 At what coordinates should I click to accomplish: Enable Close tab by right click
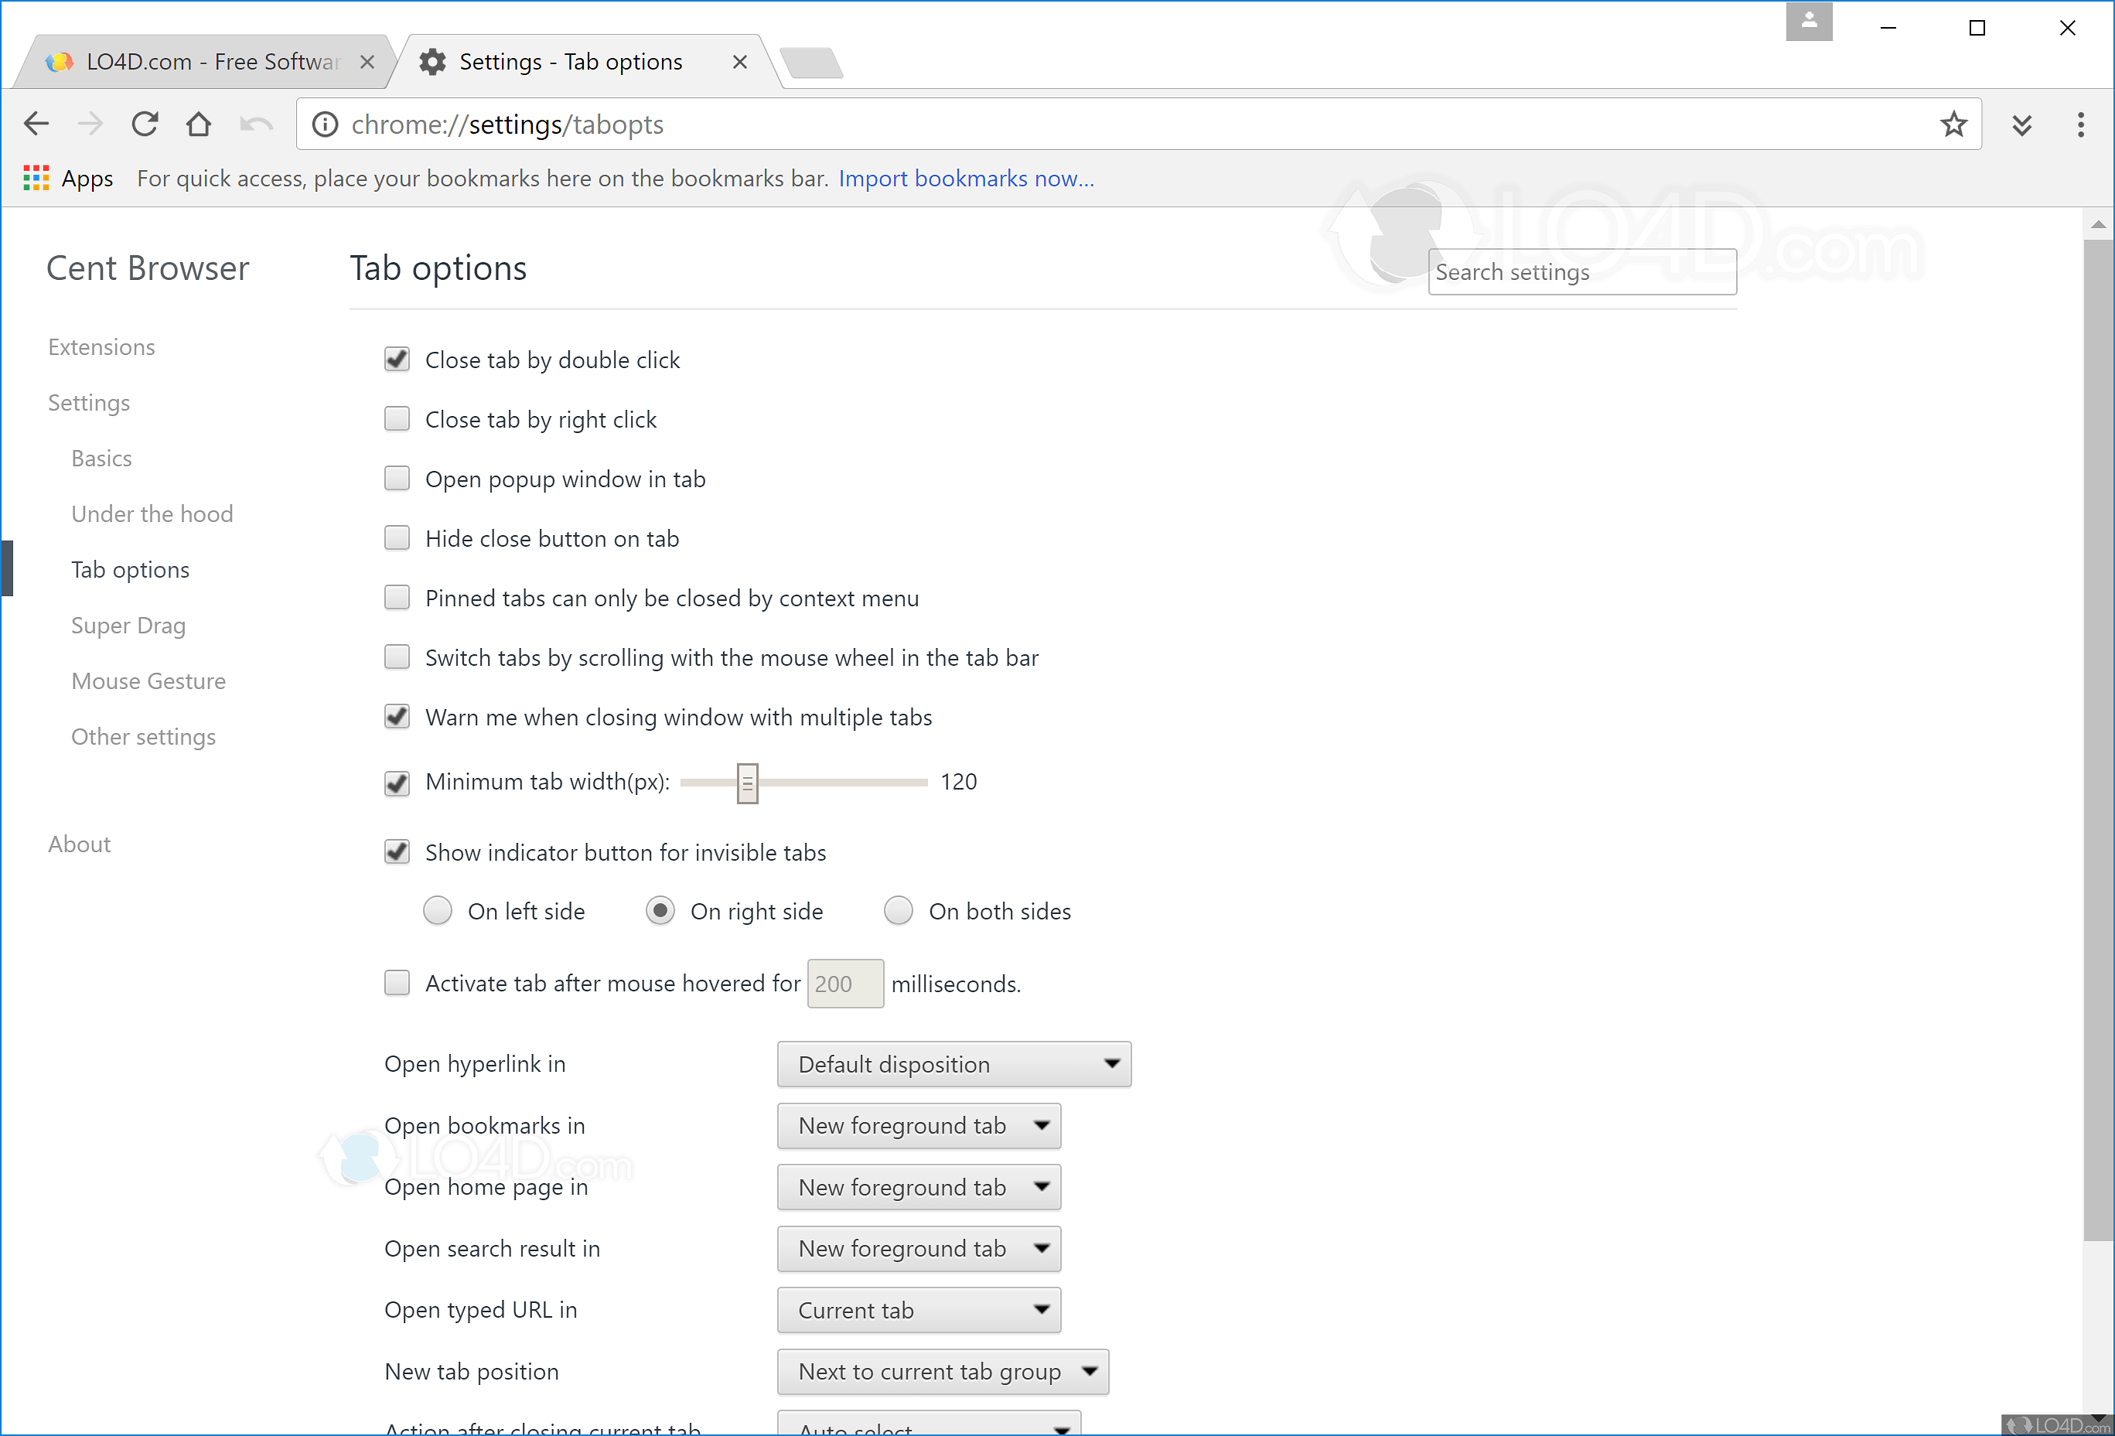pyautogui.click(x=397, y=418)
